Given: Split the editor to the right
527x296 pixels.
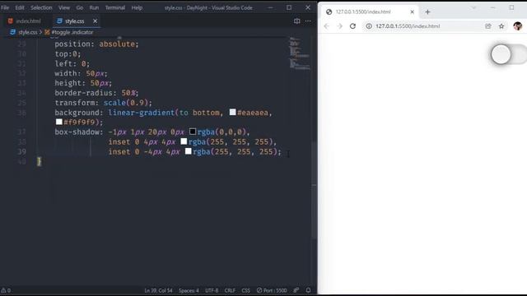Looking at the screenshot, I should tap(296, 21).
